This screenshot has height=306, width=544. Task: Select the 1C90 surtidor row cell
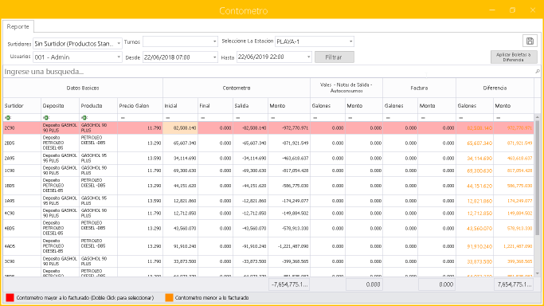[22, 171]
